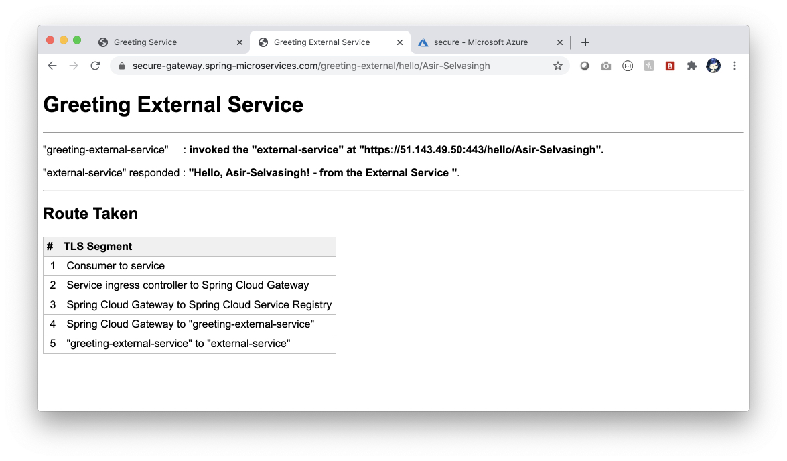Click the "greeting-external-service" label above the table
This screenshot has height=461, width=787.
pos(106,149)
